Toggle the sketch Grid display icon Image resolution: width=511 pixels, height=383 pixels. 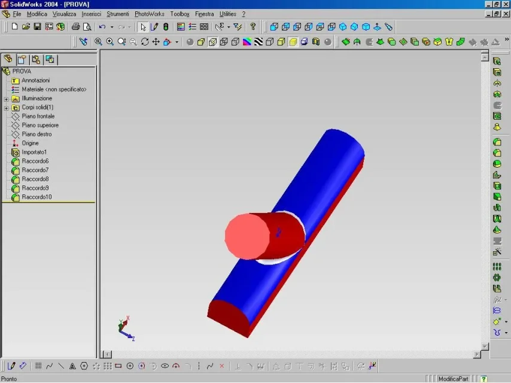[38, 366]
